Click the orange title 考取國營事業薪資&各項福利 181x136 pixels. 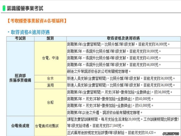pos(37,21)
